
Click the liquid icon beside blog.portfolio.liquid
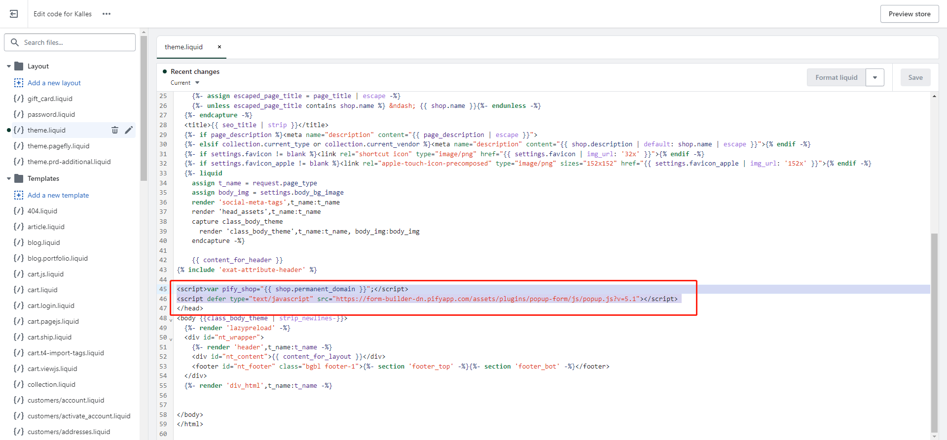point(19,258)
